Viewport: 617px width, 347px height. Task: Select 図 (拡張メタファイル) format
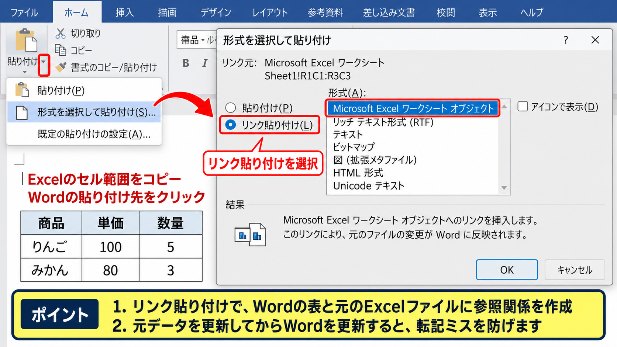coord(375,160)
